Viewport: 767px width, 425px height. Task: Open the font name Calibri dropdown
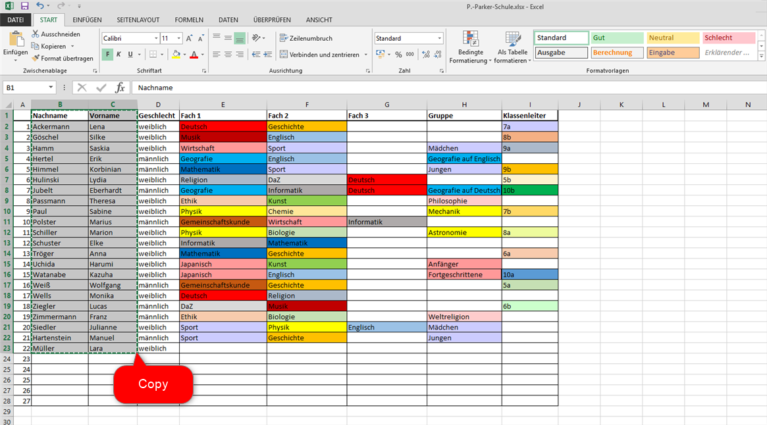coord(156,38)
